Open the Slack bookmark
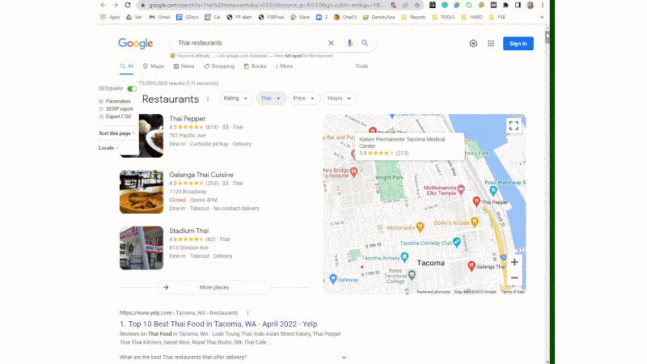Image resolution: width=647 pixels, height=364 pixels. pyautogui.click(x=300, y=17)
